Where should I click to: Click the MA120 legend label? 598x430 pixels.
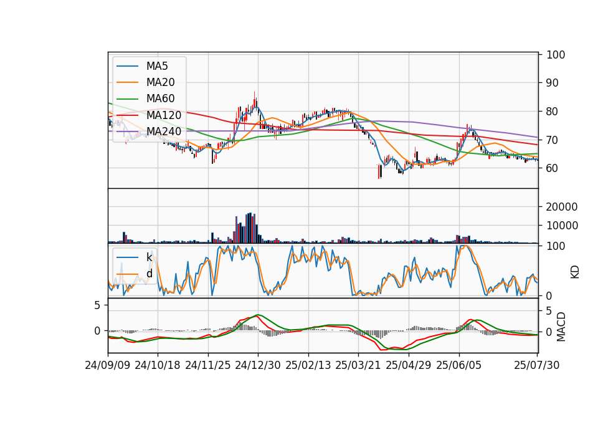(x=164, y=115)
